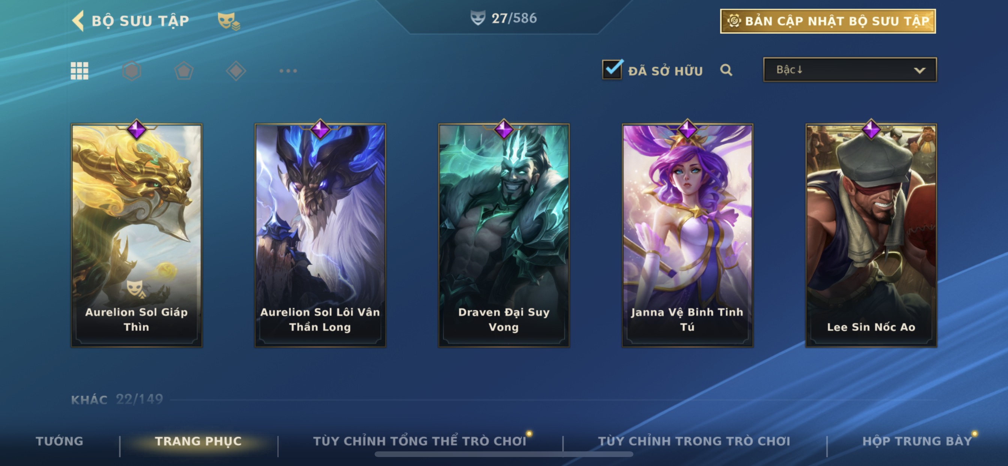Screen dimensions: 1008x466
Task: Switch to the Tướng tab
Action: (x=60, y=441)
